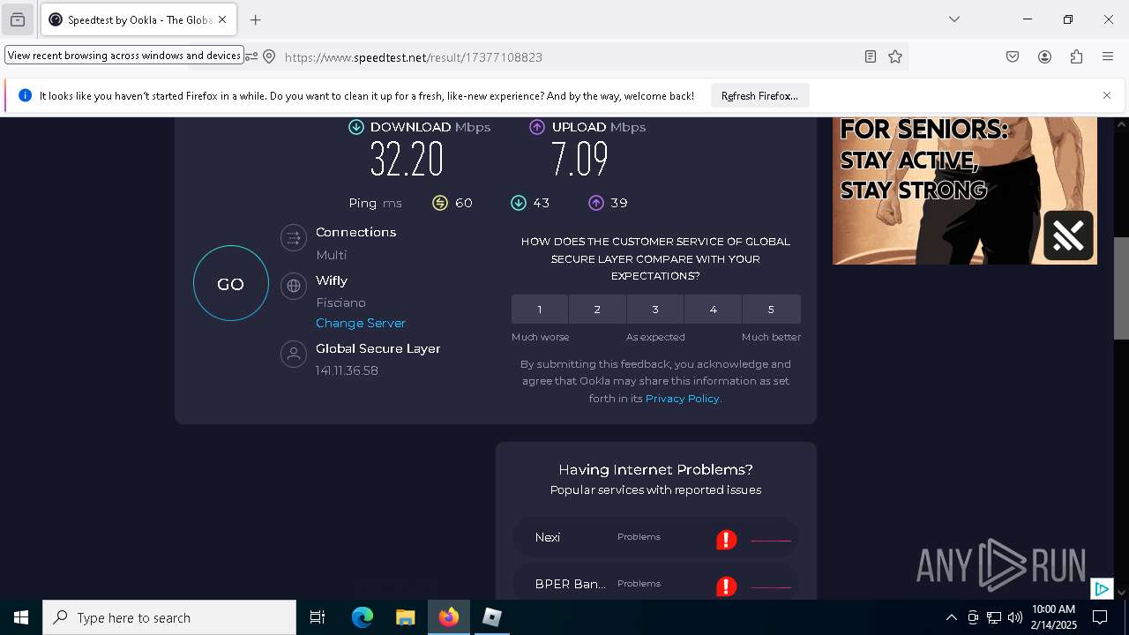
Task: Click the scrollbar down arrow
Action: tap(1121, 592)
